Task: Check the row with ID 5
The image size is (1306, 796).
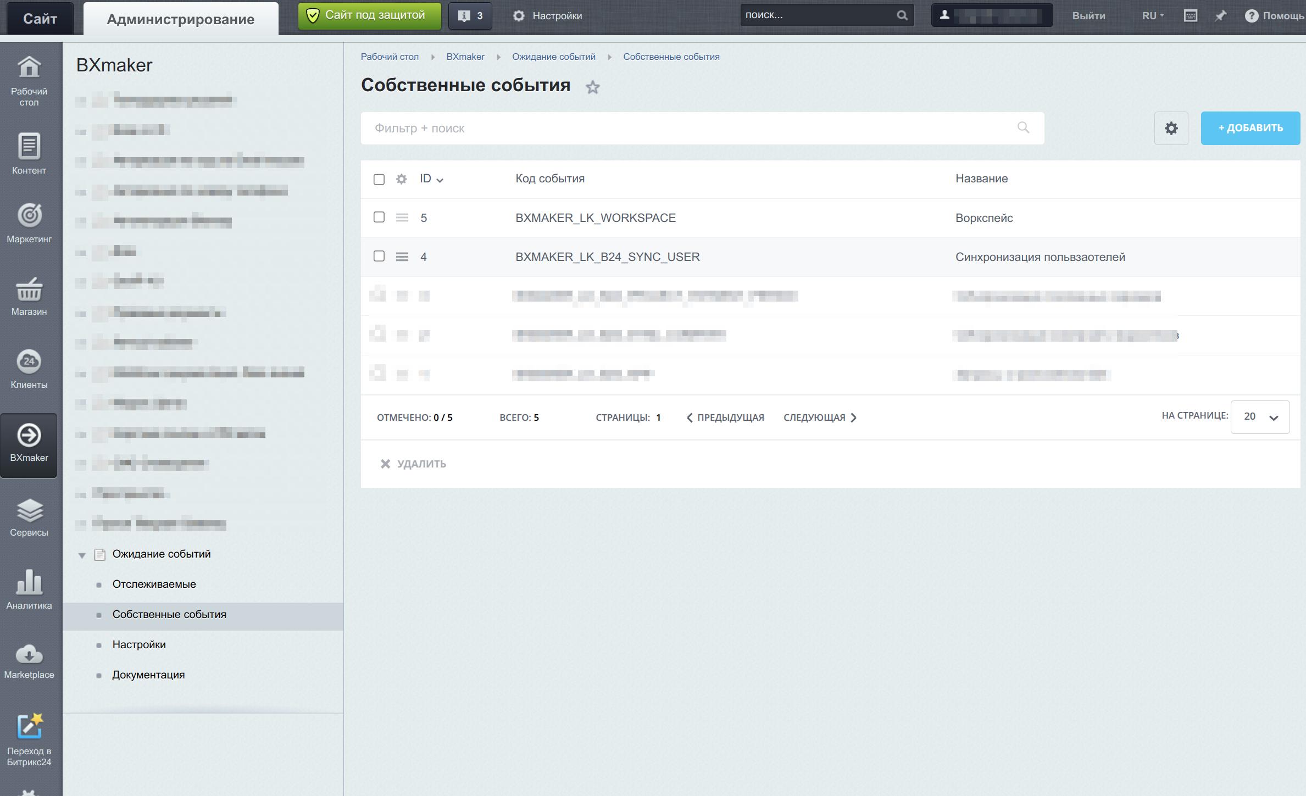Action: pos(379,217)
